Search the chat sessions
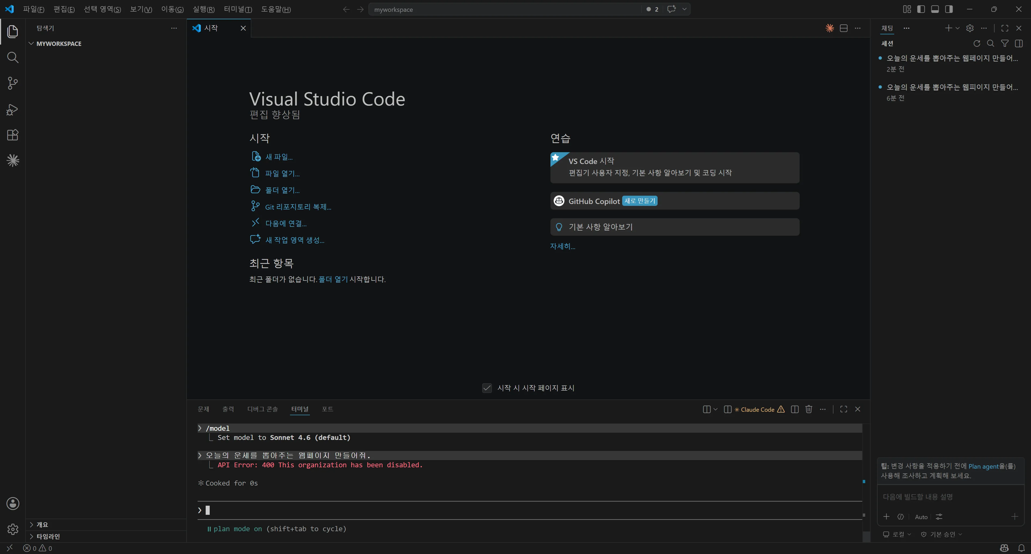Image resolution: width=1031 pixels, height=554 pixels. [x=990, y=43]
